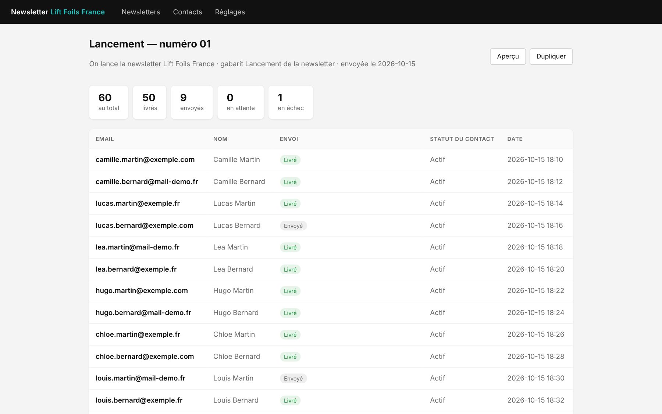Open louis.martin@mail-demo.fr email entry
The height and width of the screenshot is (414, 662).
[x=140, y=378]
